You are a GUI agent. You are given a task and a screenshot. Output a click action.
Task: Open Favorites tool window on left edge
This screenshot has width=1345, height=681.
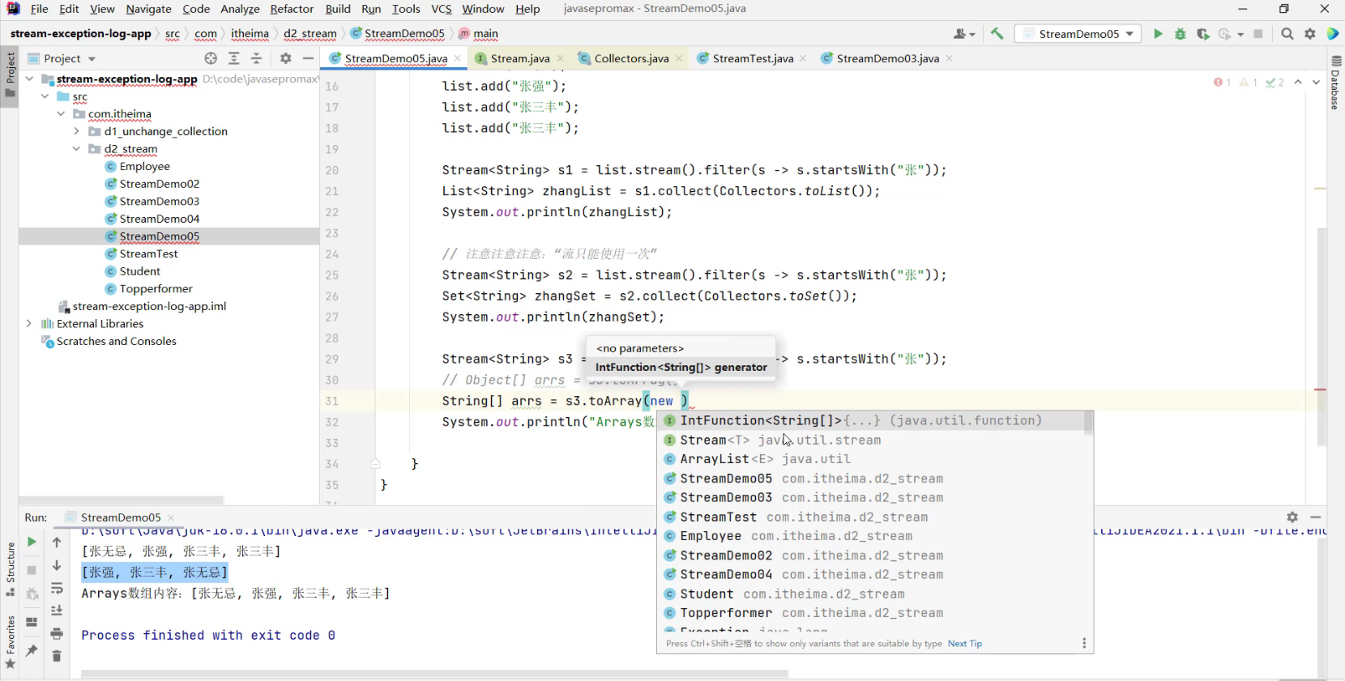click(11, 643)
